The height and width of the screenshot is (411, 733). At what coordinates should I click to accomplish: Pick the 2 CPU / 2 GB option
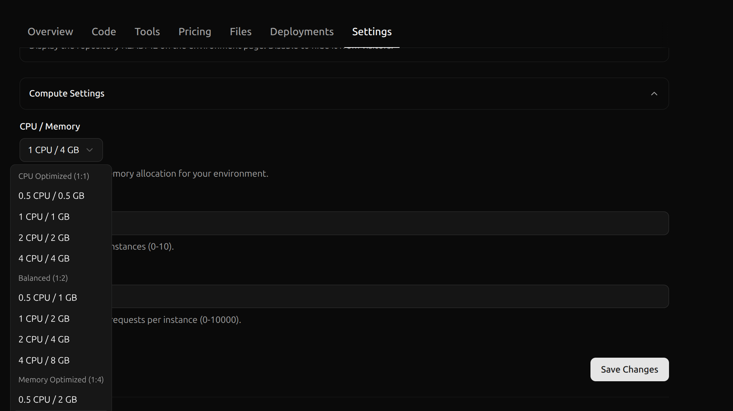tap(44, 238)
